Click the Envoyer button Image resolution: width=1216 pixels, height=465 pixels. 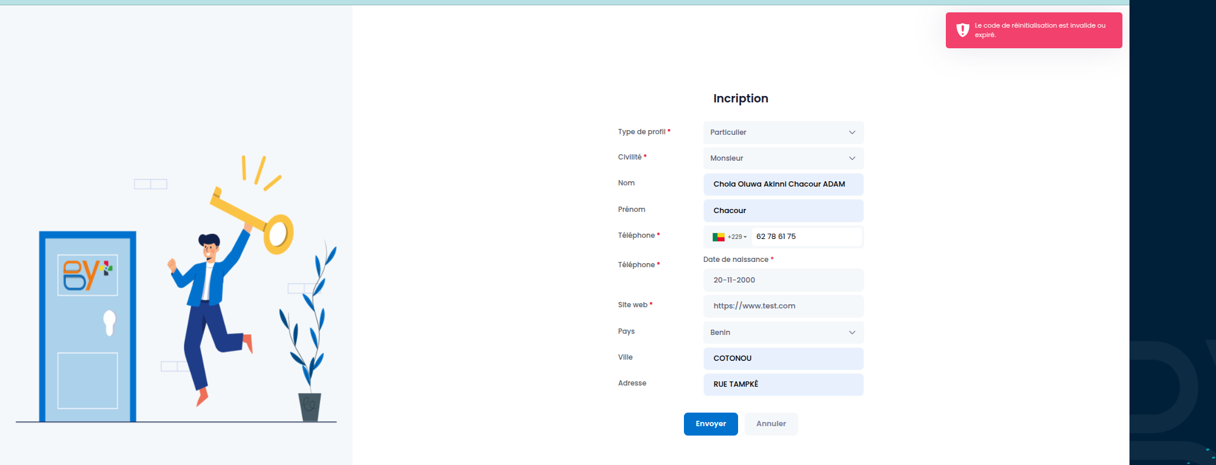click(711, 424)
